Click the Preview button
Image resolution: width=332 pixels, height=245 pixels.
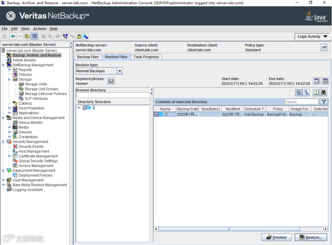pyautogui.click(x=276, y=237)
